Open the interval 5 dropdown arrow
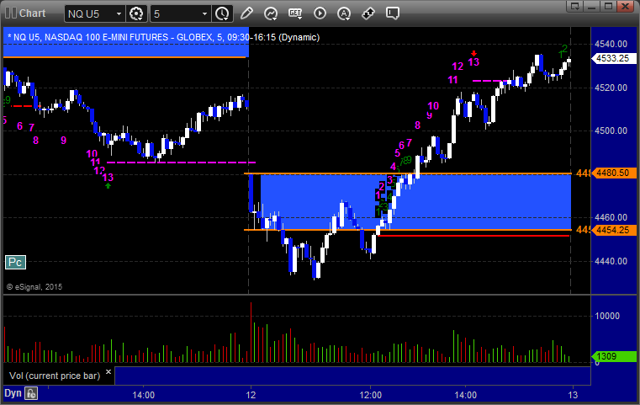 (x=205, y=14)
